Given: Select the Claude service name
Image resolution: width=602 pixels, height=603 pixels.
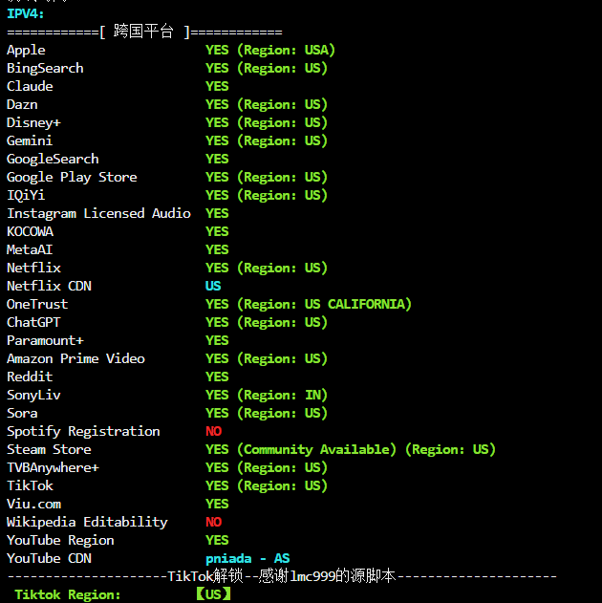Looking at the screenshot, I should [x=30, y=87].
